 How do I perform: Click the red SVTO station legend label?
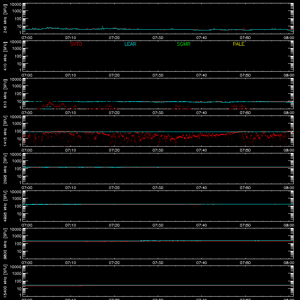(76, 44)
